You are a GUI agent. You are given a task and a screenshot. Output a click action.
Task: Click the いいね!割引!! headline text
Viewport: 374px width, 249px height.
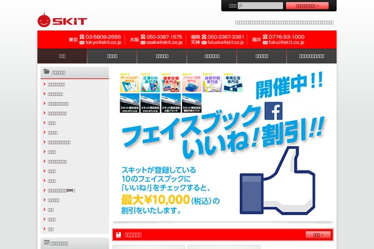(x=254, y=138)
